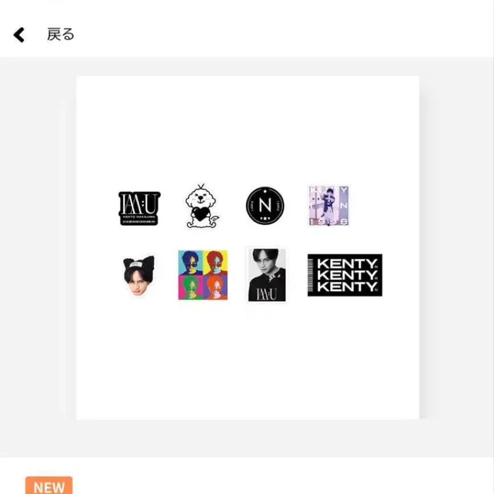Select the face with cat-ear beanie sticker
The width and height of the screenshot is (494, 494).
click(139, 276)
